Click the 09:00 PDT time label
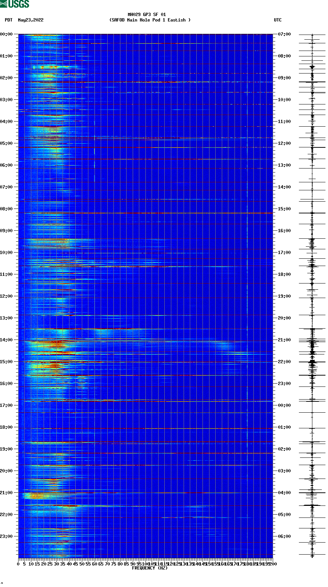This screenshot has width=328, height=587. 6,231
